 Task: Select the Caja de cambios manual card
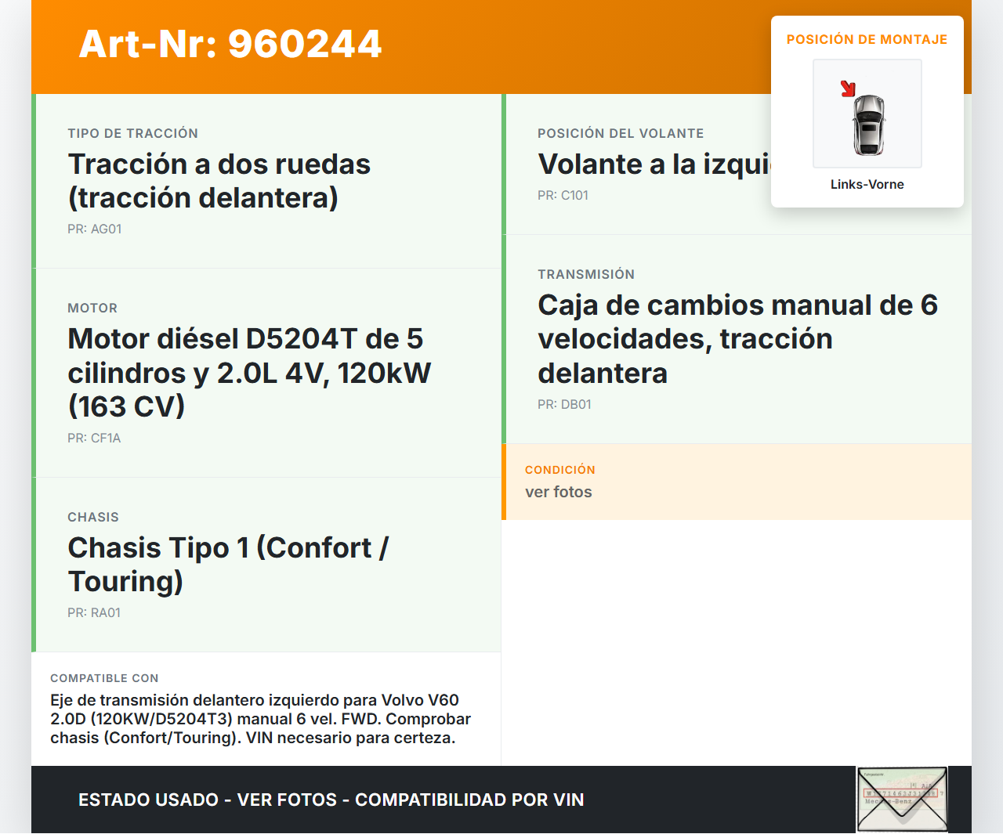(x=737, y=338)
